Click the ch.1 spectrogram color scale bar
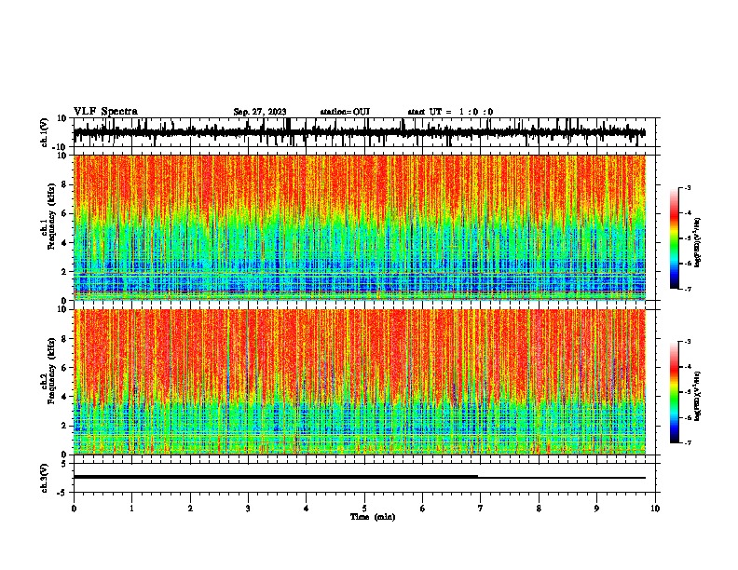This screenshot has width=738, height=570. coord(674,238)
